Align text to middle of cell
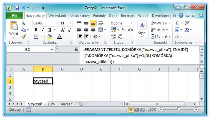 pos(86,23)
